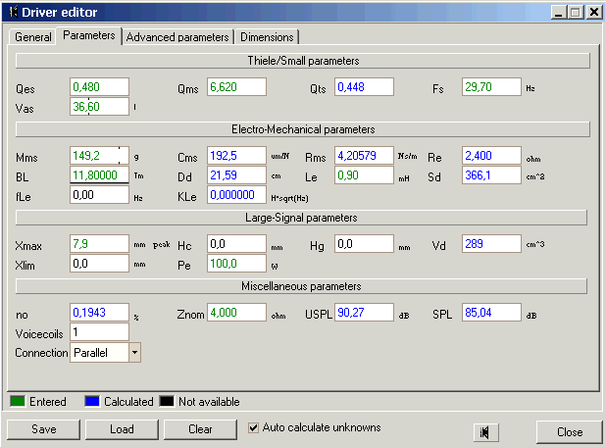Toggle Auto calculate unknowns checkbox
The height and width of the screenshot is (447, 606).
coord(254,427)
